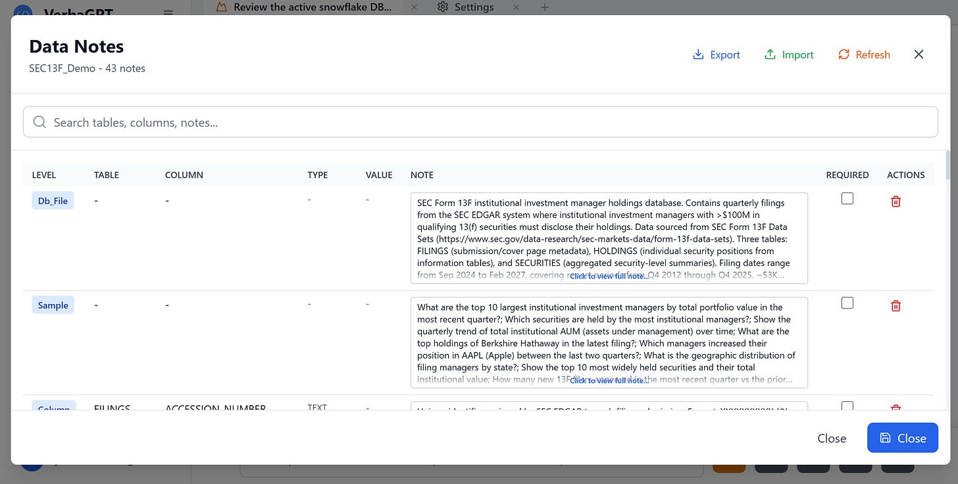Switch to the 'Review the active snowflake DB...' tab
This screenshot has height=484, width=958.
[x=304, y=7]
